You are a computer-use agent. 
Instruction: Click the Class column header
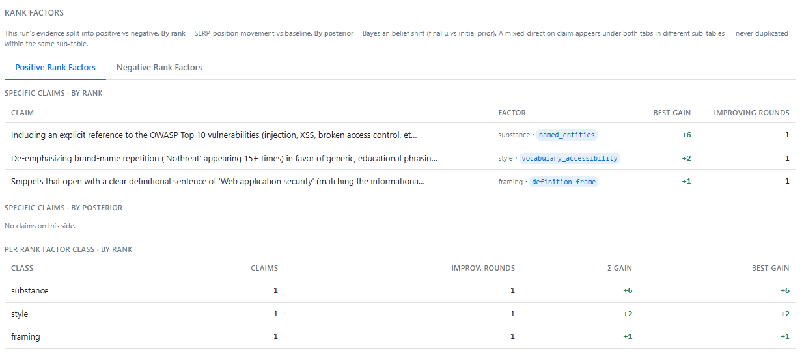pos(22,268)
